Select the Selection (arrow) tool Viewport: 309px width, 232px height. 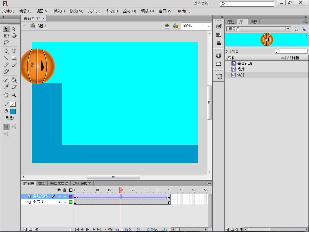pos(6,29)
